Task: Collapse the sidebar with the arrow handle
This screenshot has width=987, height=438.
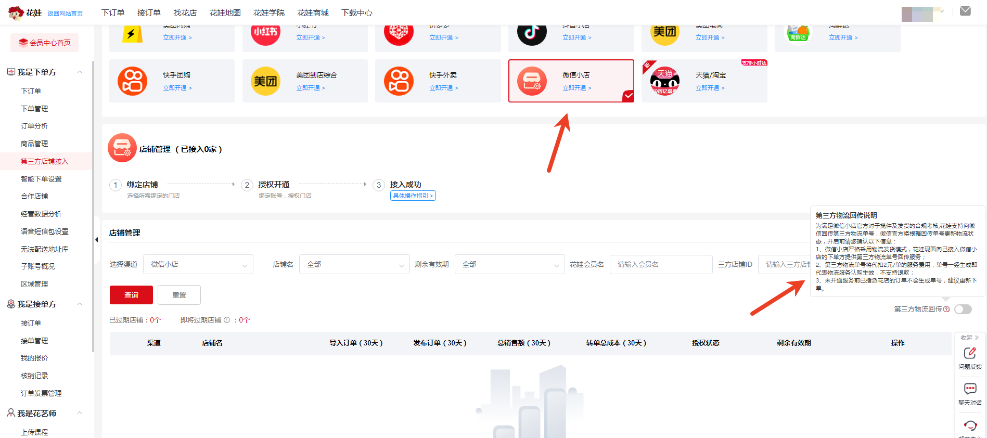Action: click(96, 240)
